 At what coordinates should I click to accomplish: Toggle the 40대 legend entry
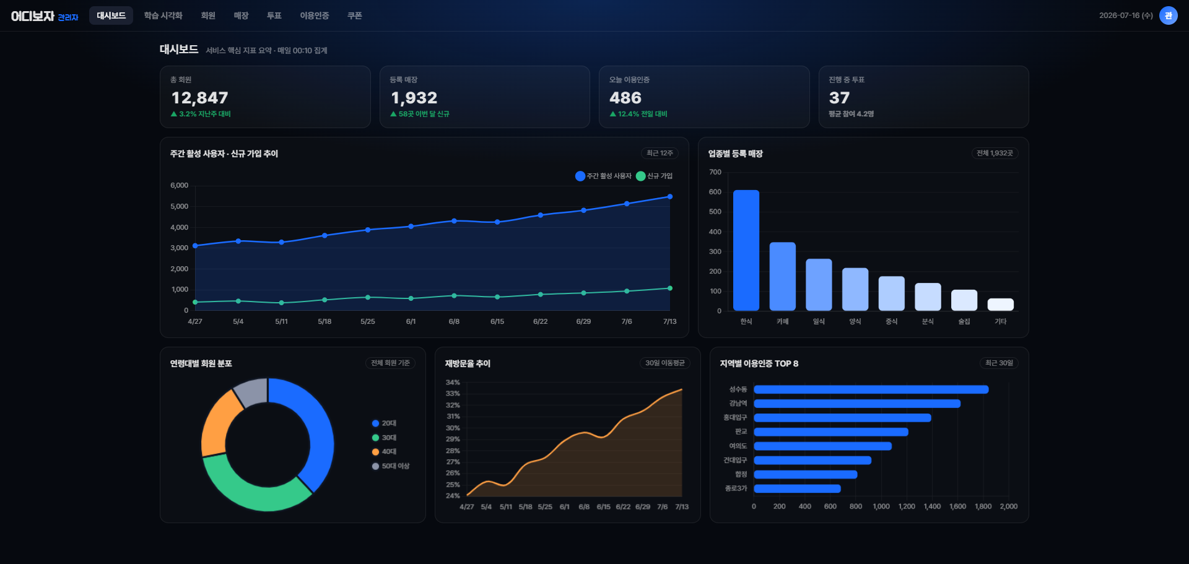point(384,452)
